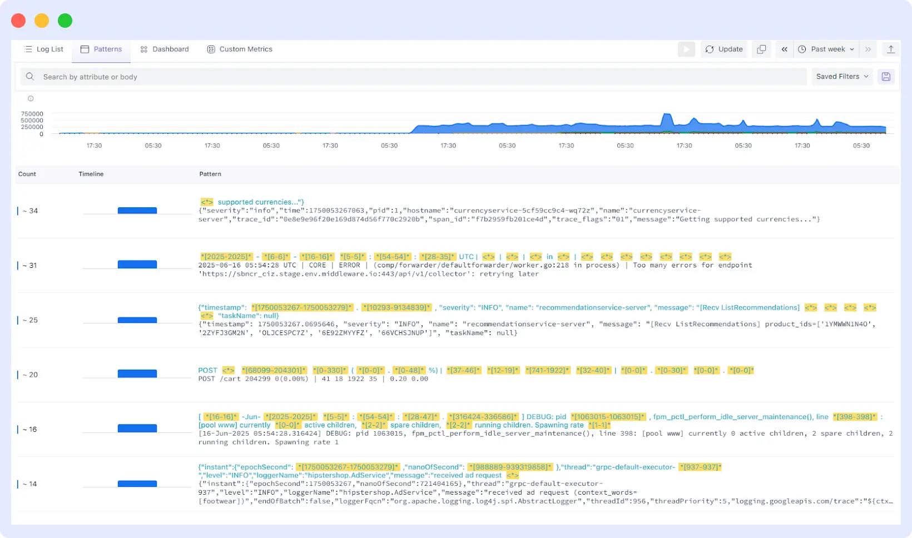
Task: Click the Custom Metrics icon
Action: click(x=211, y=49)
